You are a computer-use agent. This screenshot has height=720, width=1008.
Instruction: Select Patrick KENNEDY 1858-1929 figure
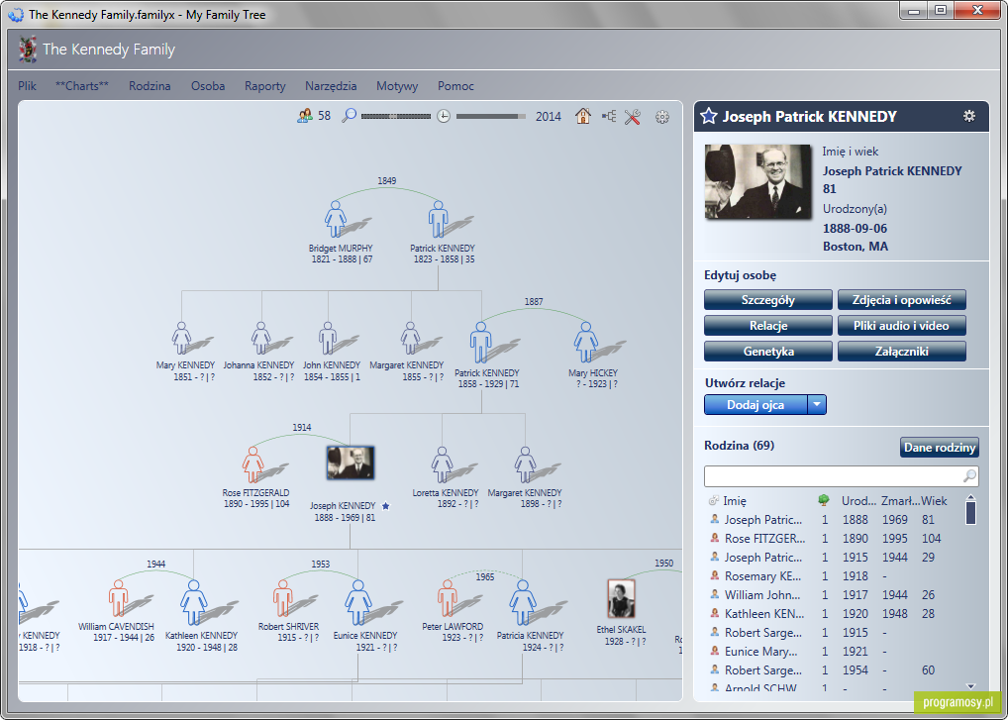(x=481, y=342)
